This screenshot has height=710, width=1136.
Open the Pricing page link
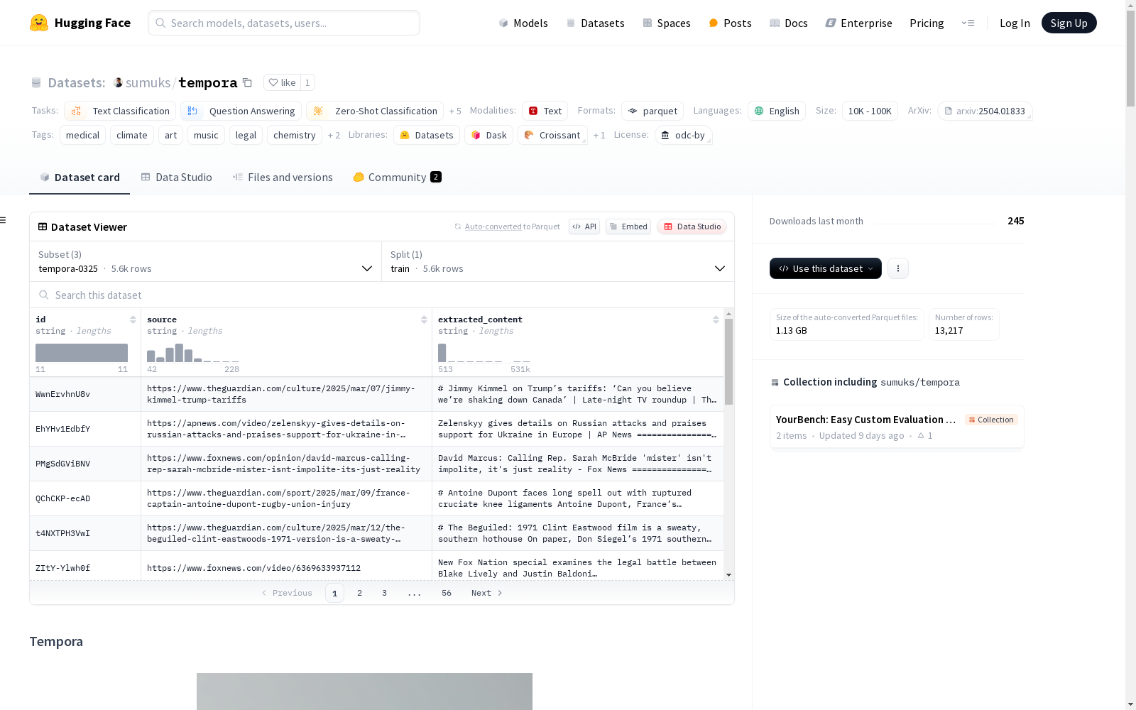(927, 23)
